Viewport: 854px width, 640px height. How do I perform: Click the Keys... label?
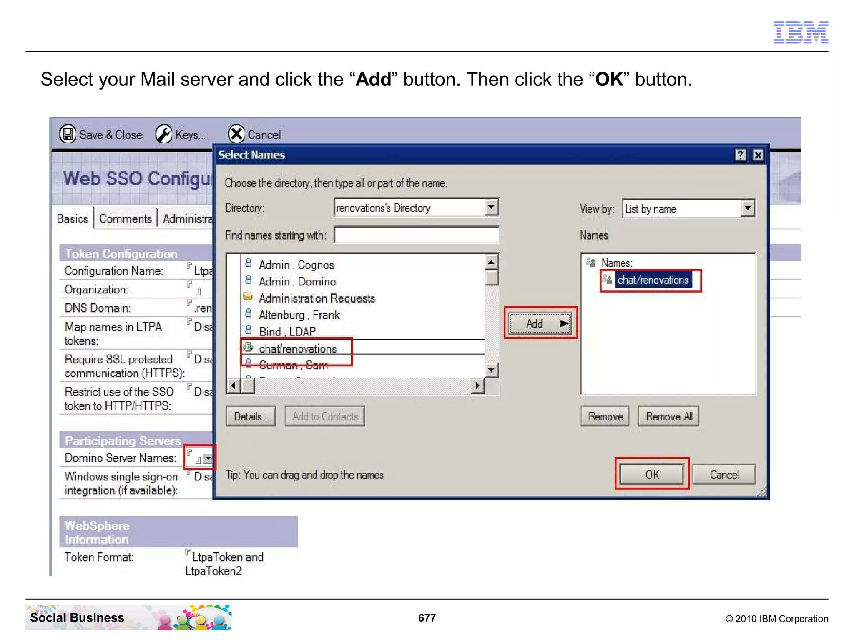click(191, 135)
